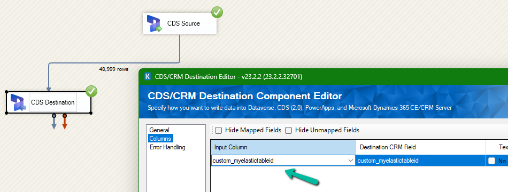The image size is (508, 192).
Task: Select the Columns page in editor
Action: click(x=160, y=139)
